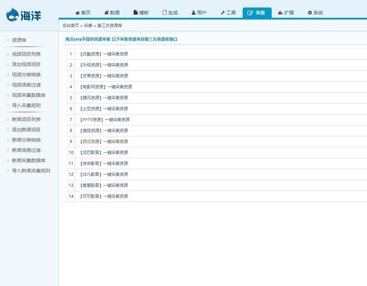367x286 pixels.
Task: Click the book icon beside 数据
Action: [x=107, y=13]
